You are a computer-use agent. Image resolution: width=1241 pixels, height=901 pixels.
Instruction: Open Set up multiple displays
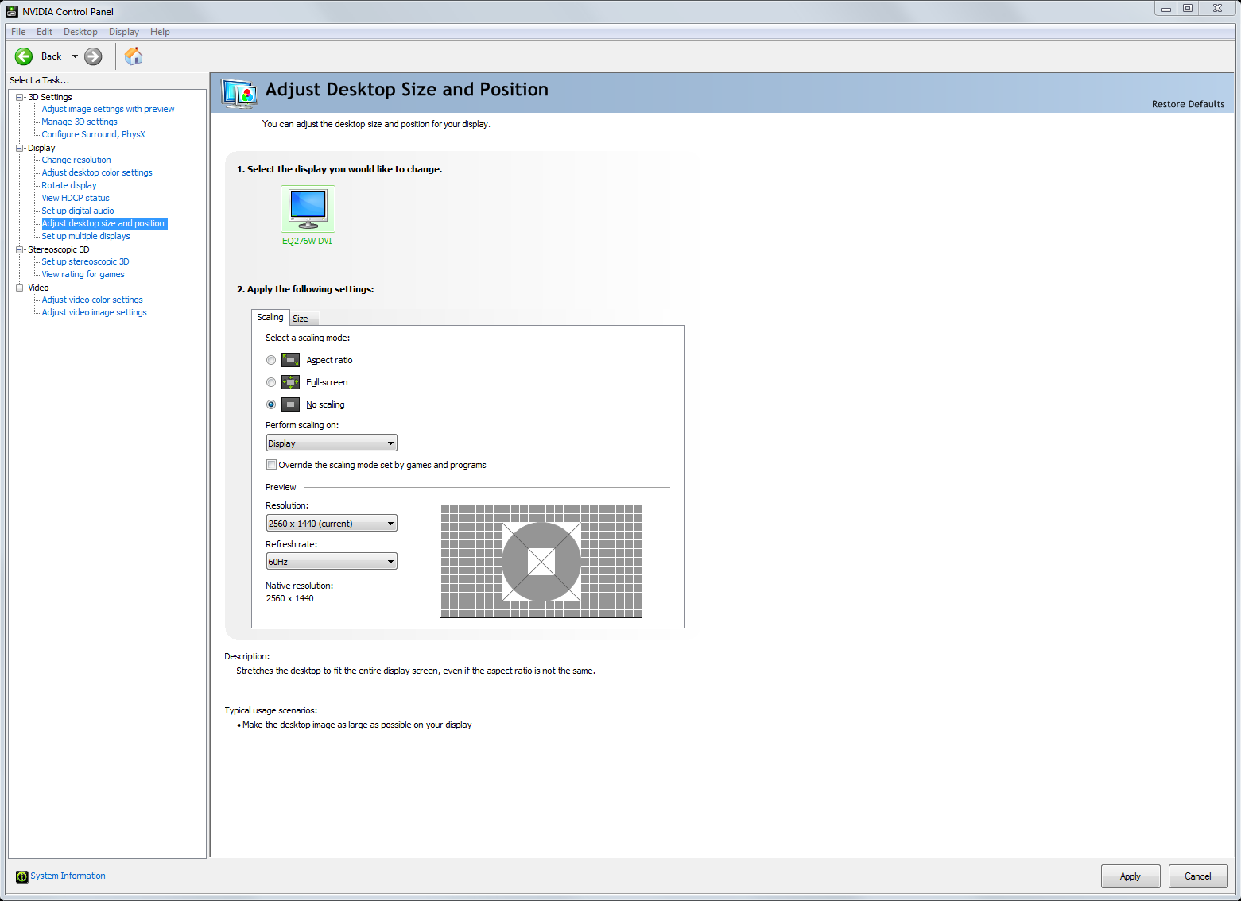point(86,236)
